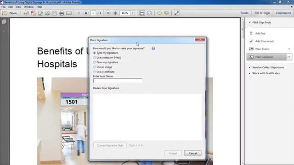Click the Email envelope icon
The width and height of the screenshot is (294, 165).
(69, 13)
